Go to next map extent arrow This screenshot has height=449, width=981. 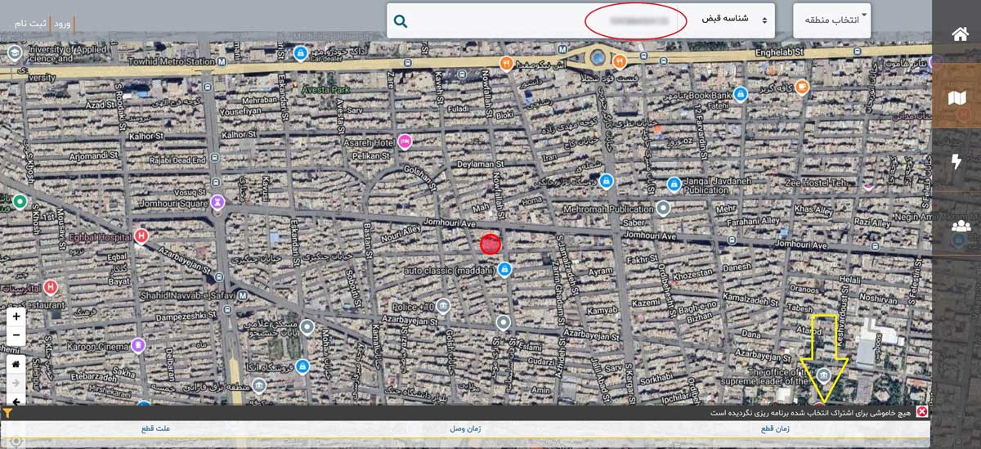click(16, 382)
